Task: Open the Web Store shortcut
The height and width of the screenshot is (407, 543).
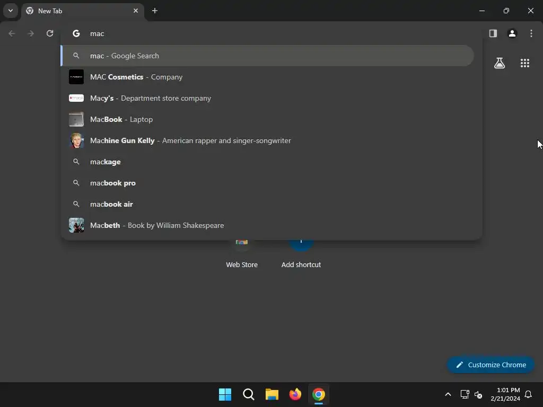Action: coord(242,254)
